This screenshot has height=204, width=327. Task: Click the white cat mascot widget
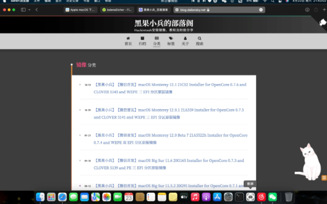point(309,162)
